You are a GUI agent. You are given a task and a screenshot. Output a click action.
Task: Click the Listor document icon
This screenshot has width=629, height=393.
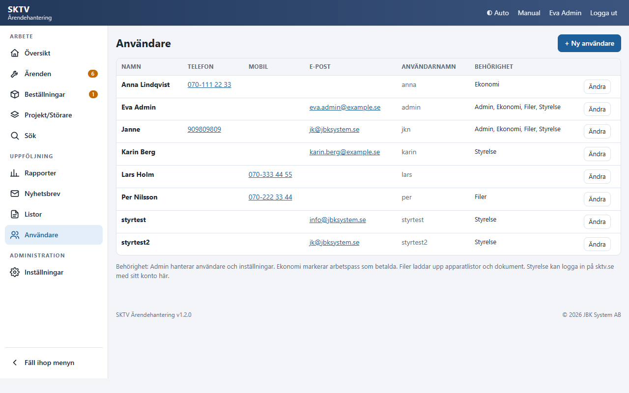(x=15, y=214)
